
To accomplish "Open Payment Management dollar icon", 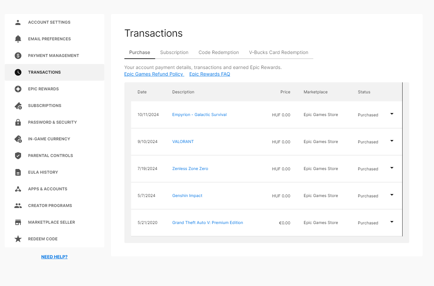I will (18, 56).
